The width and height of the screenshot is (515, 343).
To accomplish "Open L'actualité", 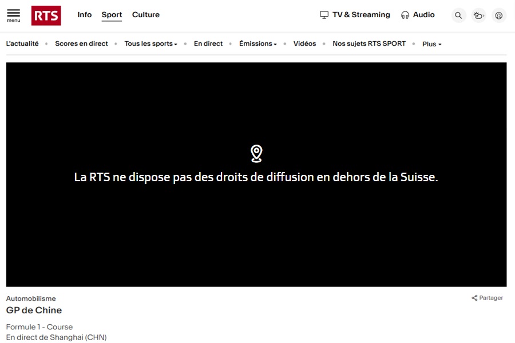I will [x=22, y=43].
